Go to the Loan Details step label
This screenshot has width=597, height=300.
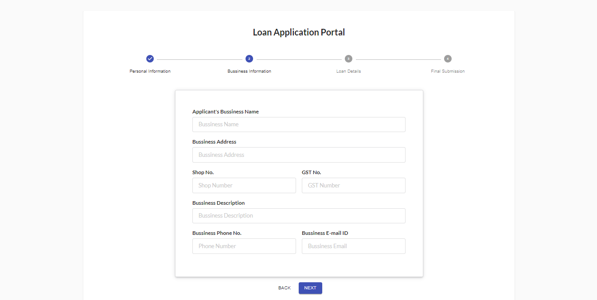coord(348,71)
